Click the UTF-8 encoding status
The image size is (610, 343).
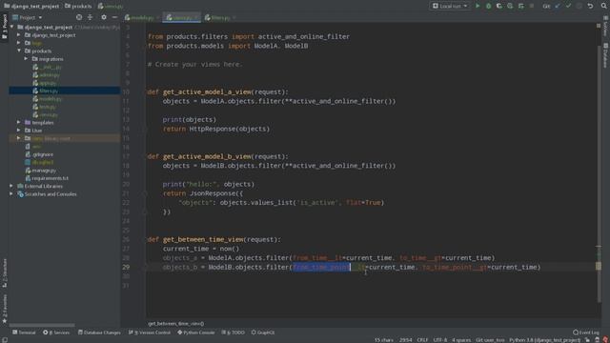(x=440, y=340)
